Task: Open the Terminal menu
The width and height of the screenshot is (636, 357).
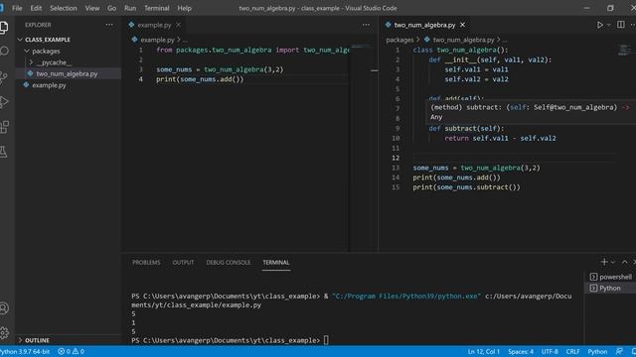Action: [x=157, y=8]
